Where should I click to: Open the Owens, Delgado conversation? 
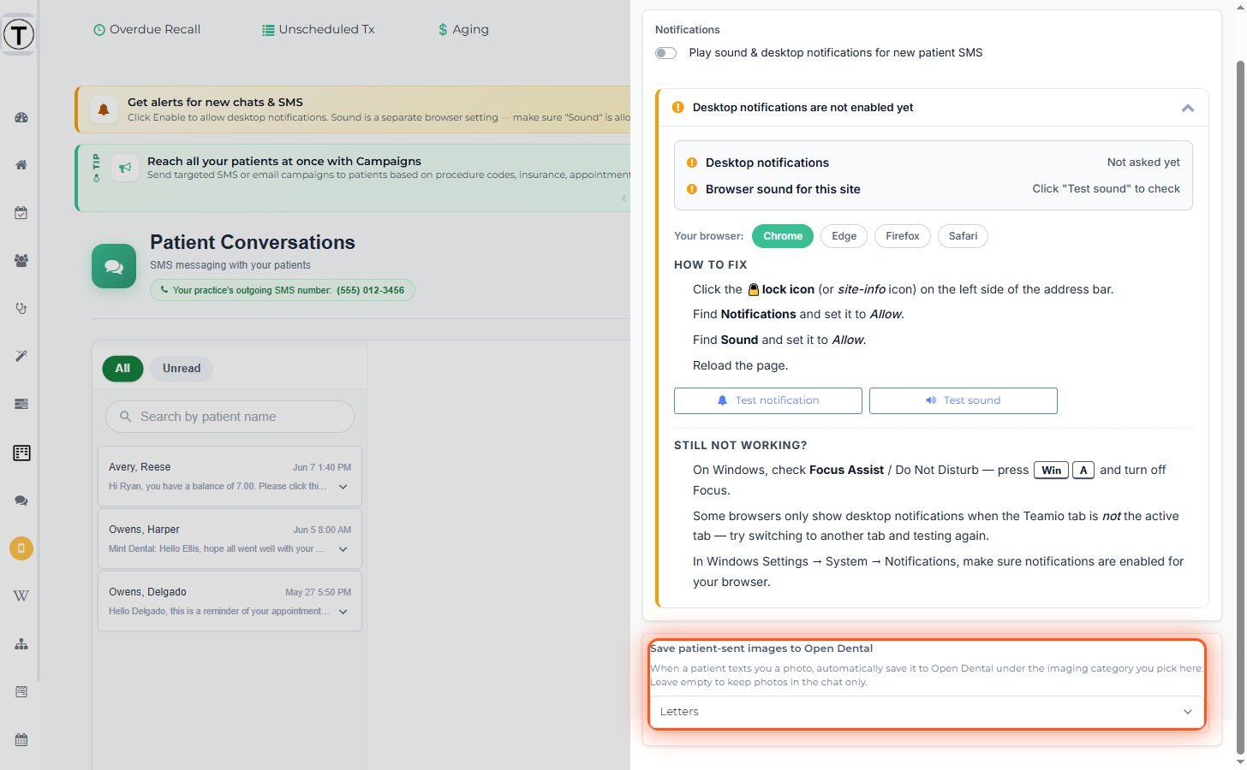(230, 601)
